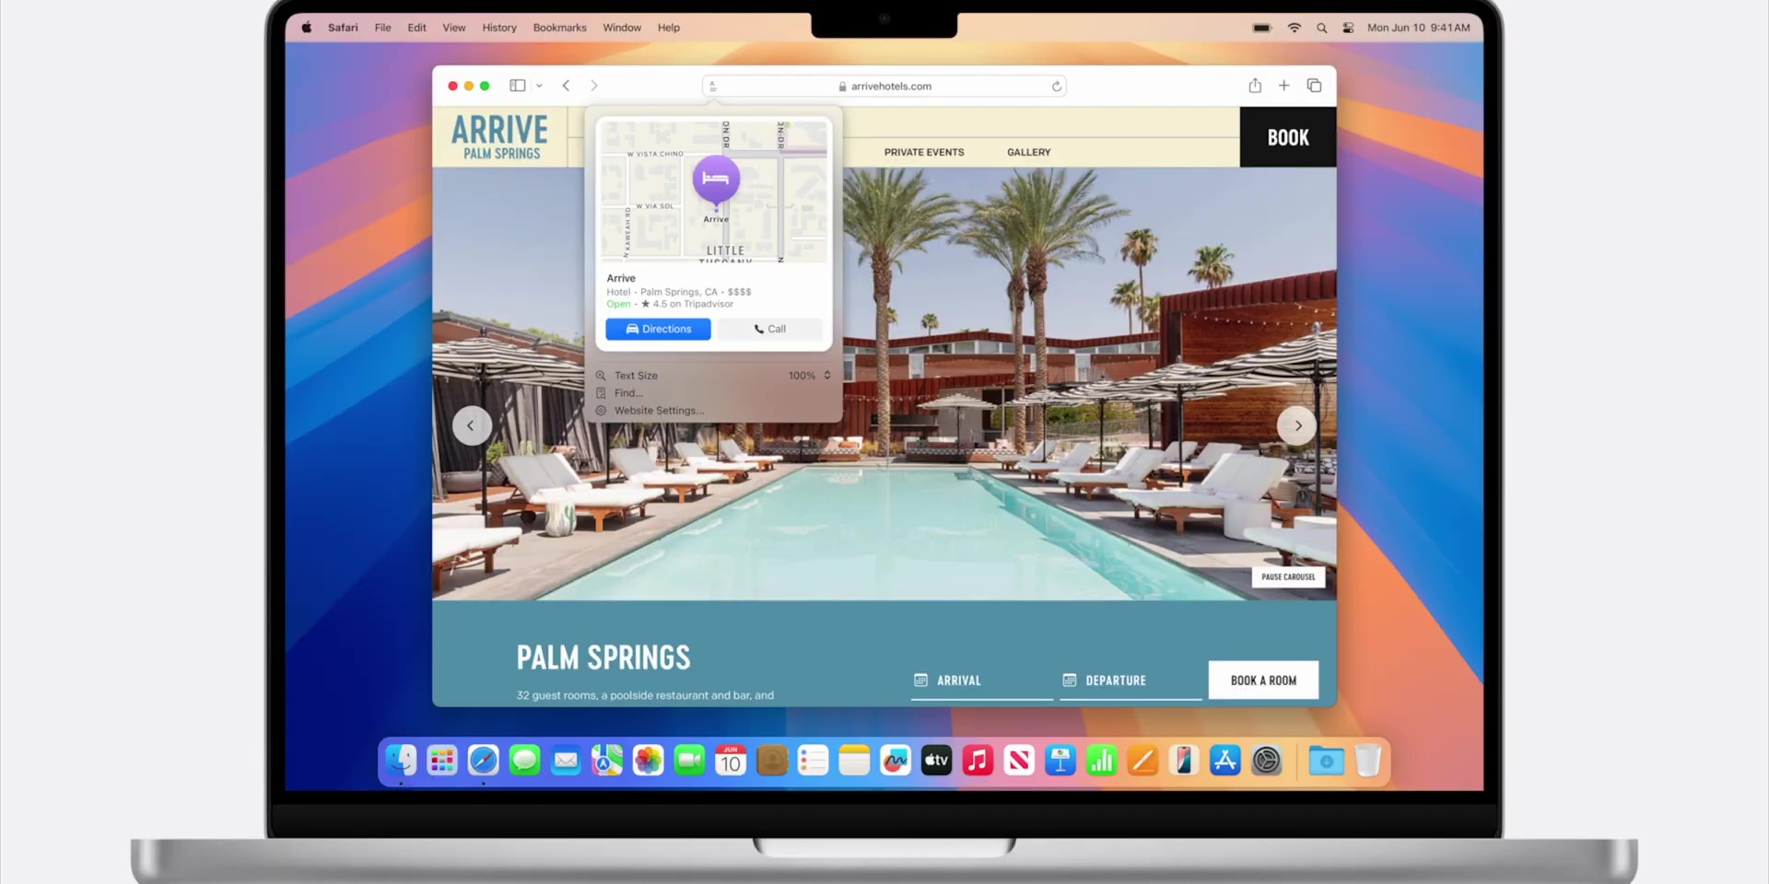The width and height of the screenshot is (1769, 884).
Task: Open the GALLERY nav link
Action: click(x=1028, y=152)
